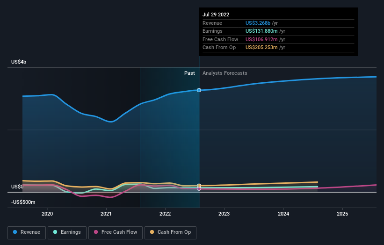Click the Past label

tap(189, 73)
